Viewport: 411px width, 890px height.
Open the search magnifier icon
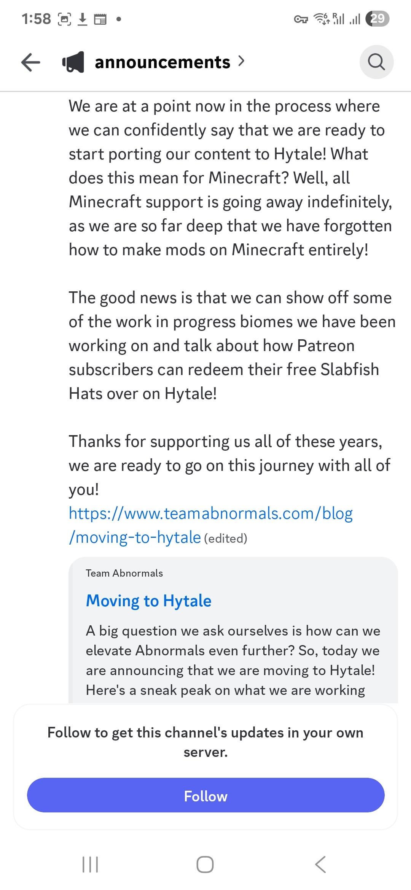(376, 62)
